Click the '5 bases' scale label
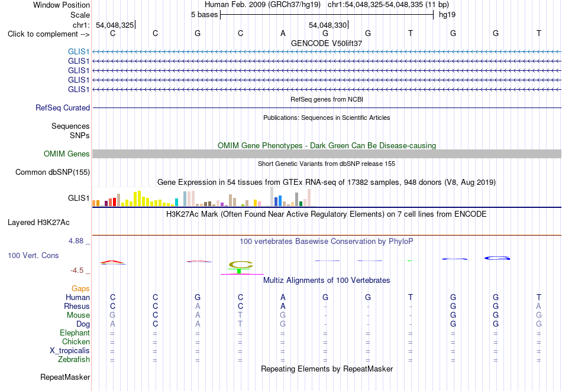This screenshot has width=562, height=391. point(204,15)
